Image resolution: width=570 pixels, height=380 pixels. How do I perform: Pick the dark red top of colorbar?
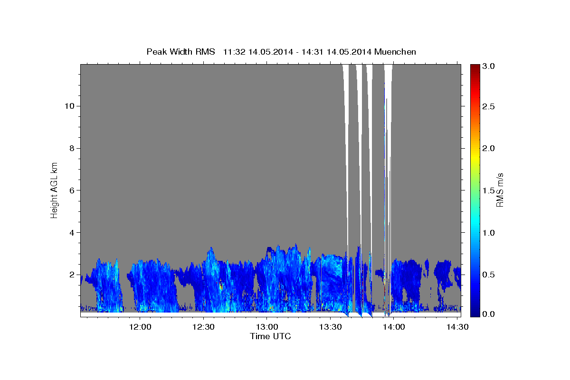coord(475,67)
